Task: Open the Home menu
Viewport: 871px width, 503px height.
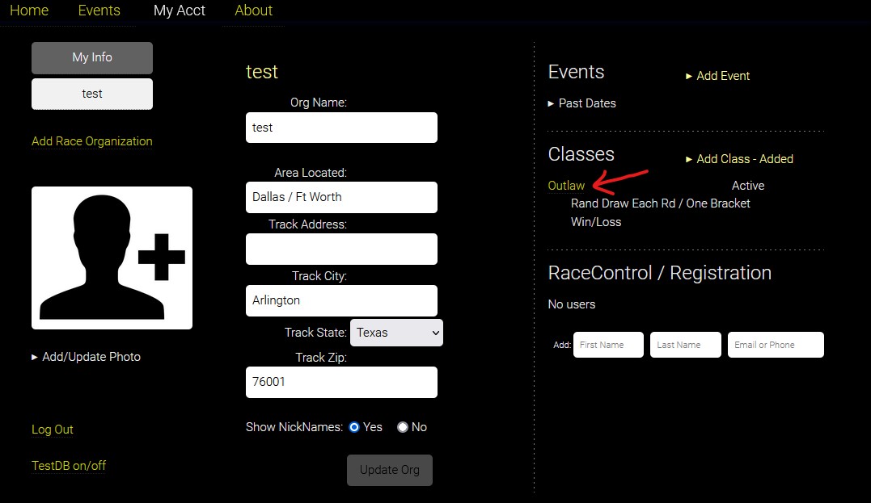Action: [x=29, y=10]
